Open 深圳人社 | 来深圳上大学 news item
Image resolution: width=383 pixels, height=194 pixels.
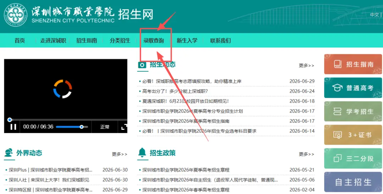(49, 180)
